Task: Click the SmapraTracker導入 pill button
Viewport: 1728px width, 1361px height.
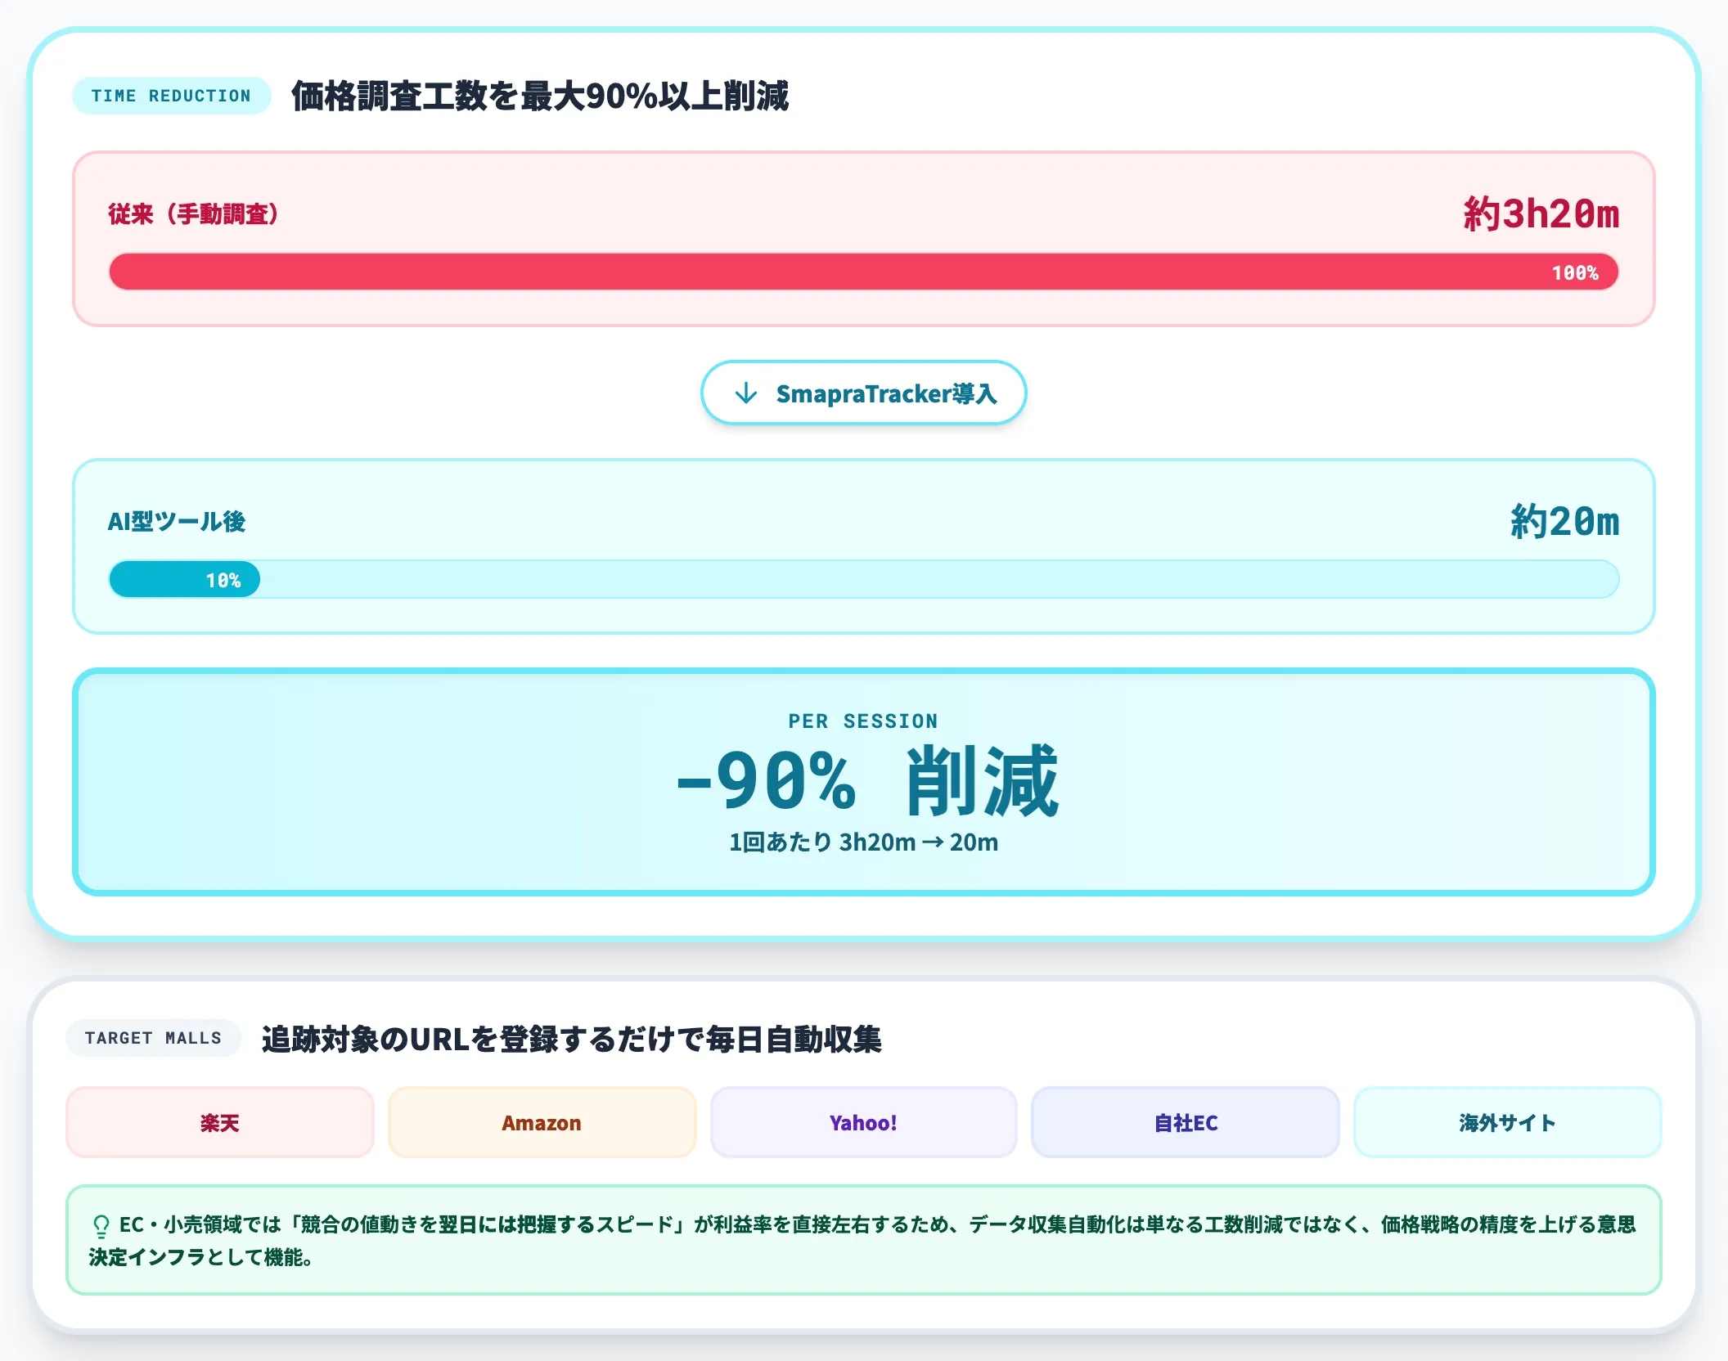Action: coord(863,393)
